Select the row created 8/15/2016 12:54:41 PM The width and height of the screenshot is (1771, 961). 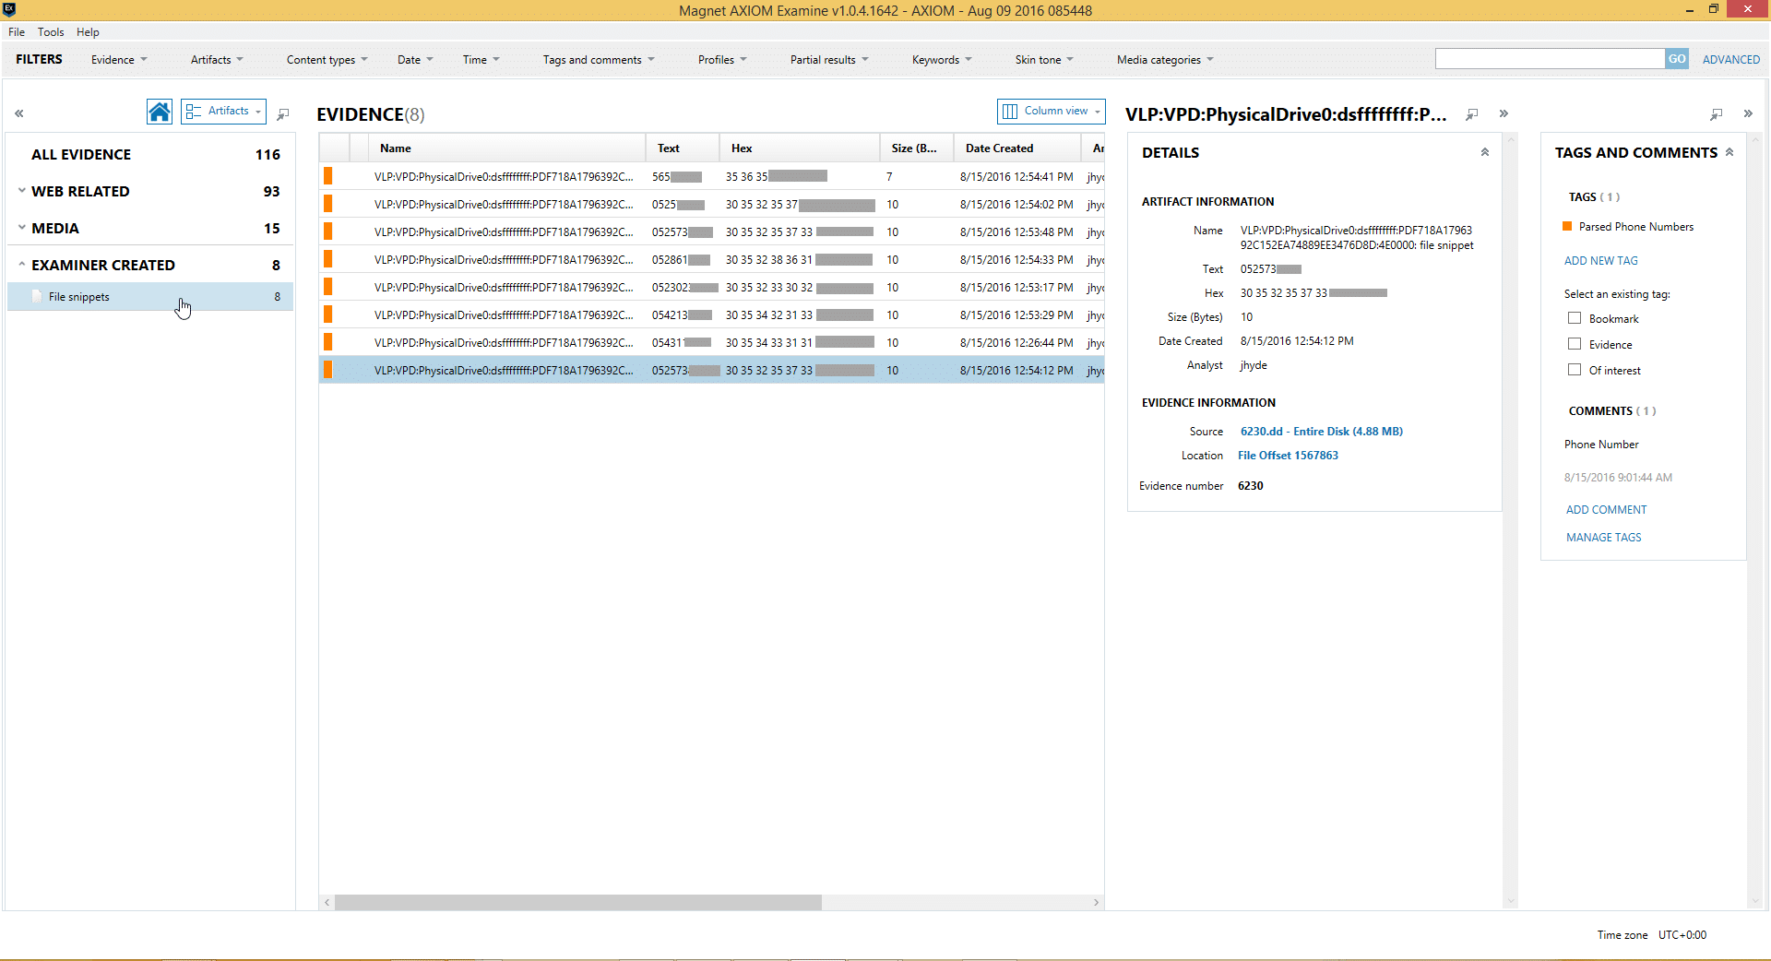711,176
